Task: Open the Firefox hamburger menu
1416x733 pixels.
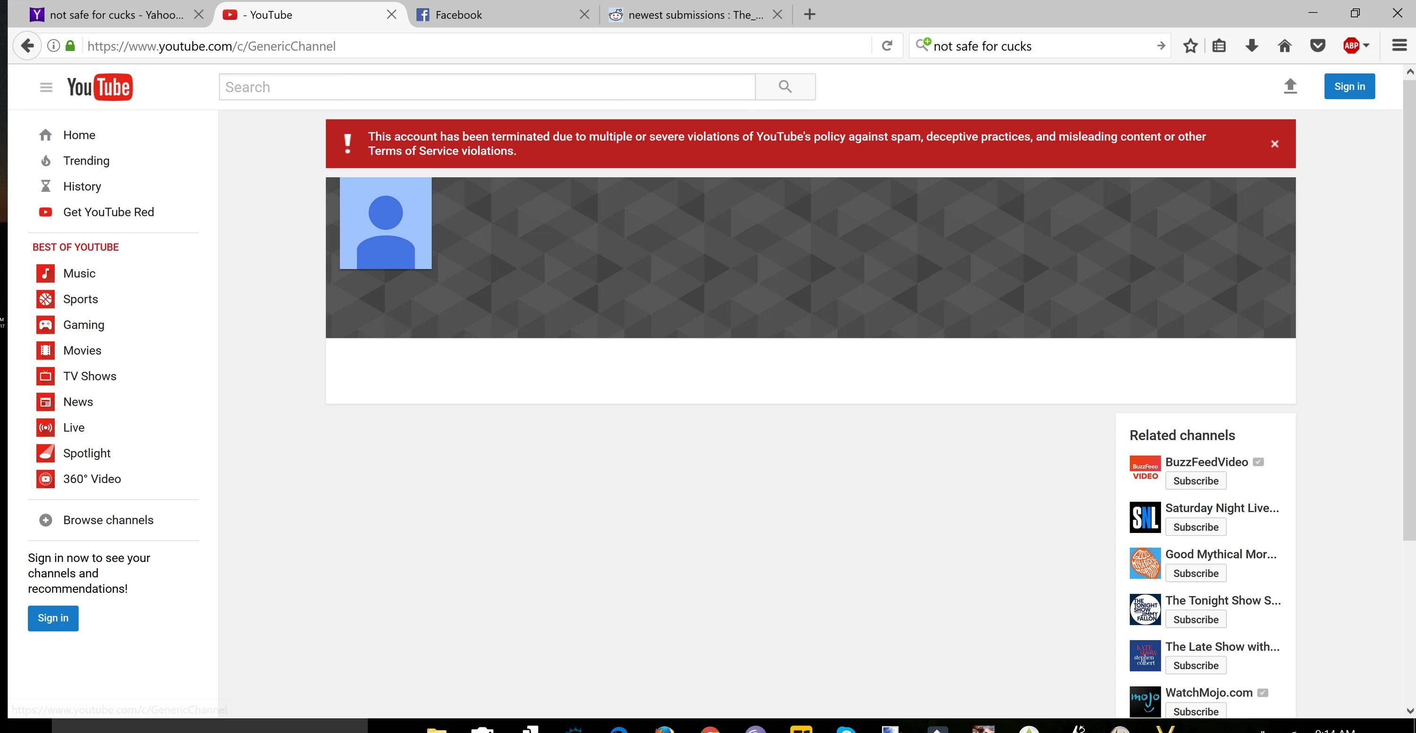Action: [x=1399, y=46]
